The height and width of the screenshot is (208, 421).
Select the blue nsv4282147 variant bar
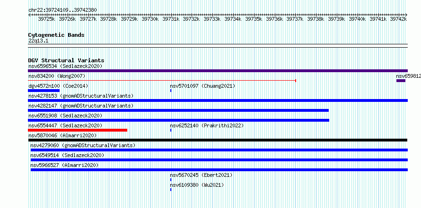tap(178, 110)
